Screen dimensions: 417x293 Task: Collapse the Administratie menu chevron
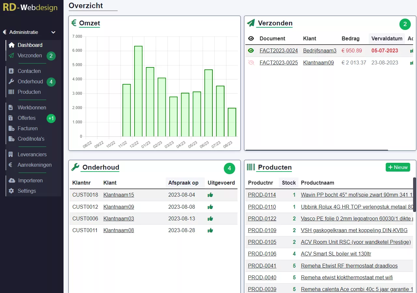click(53, 32)
